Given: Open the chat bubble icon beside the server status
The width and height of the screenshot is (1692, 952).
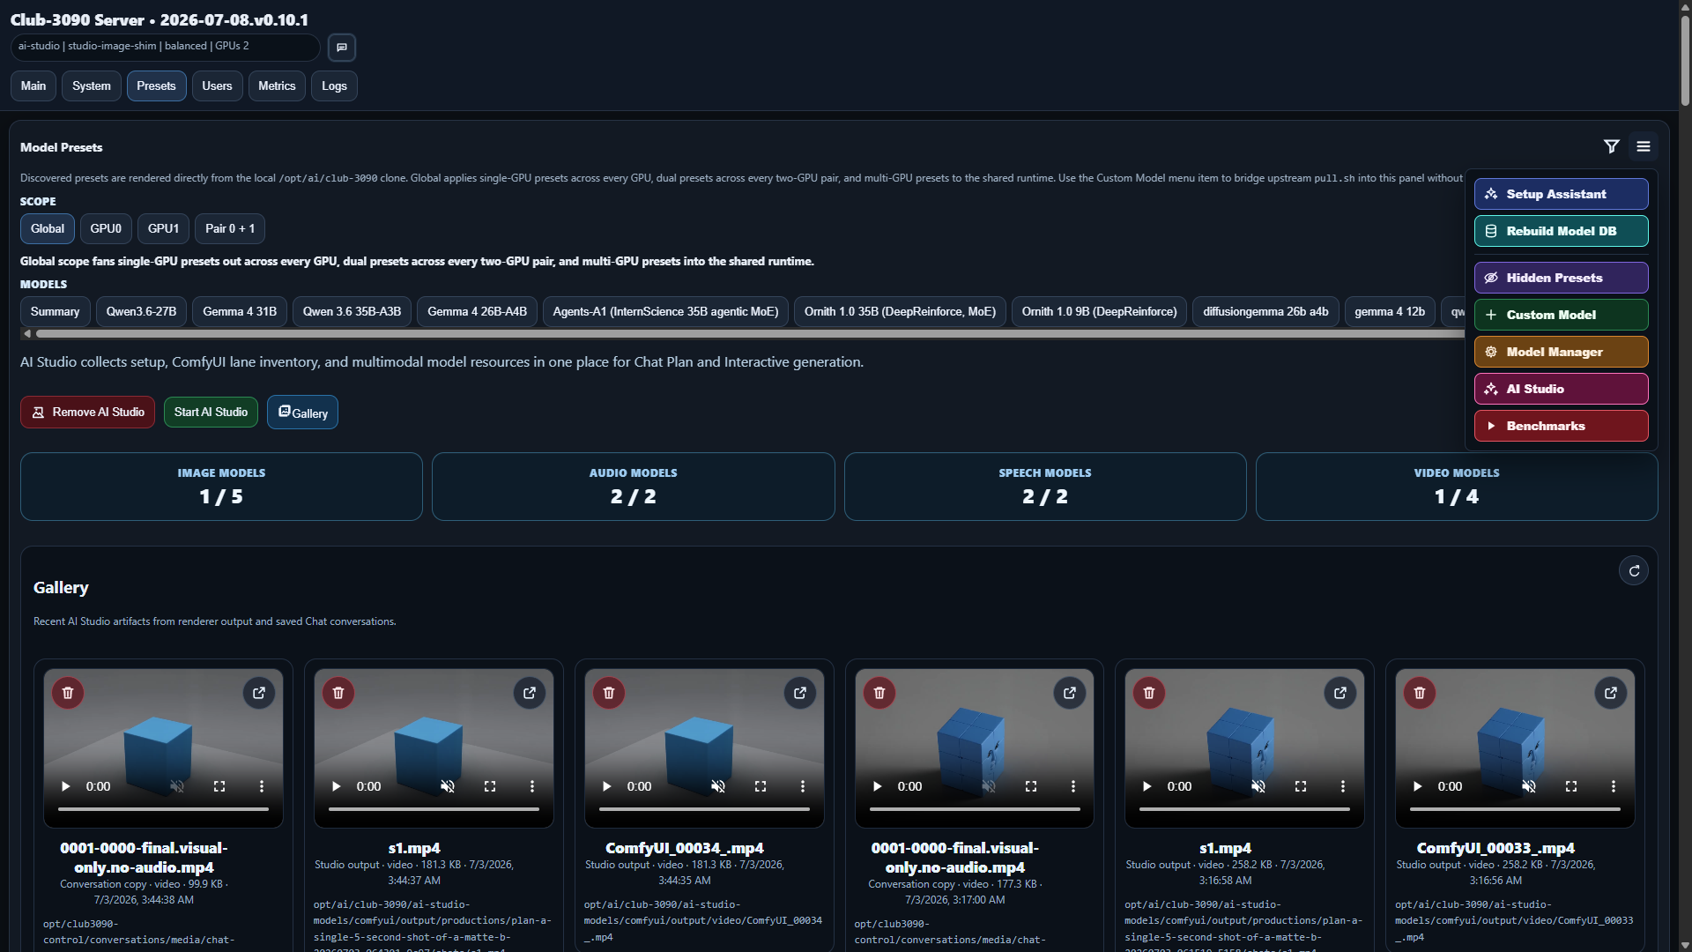Looking at the screenshot, I should [x=342, y=48].
